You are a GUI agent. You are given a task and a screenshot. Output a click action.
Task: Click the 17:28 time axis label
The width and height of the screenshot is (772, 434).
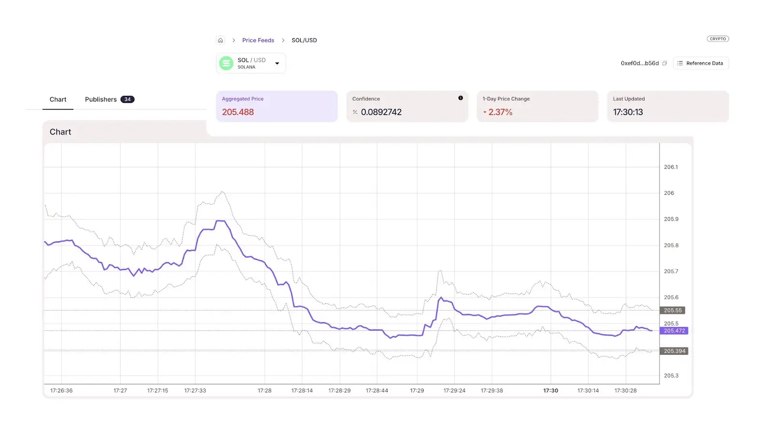[x=264, y=391]
